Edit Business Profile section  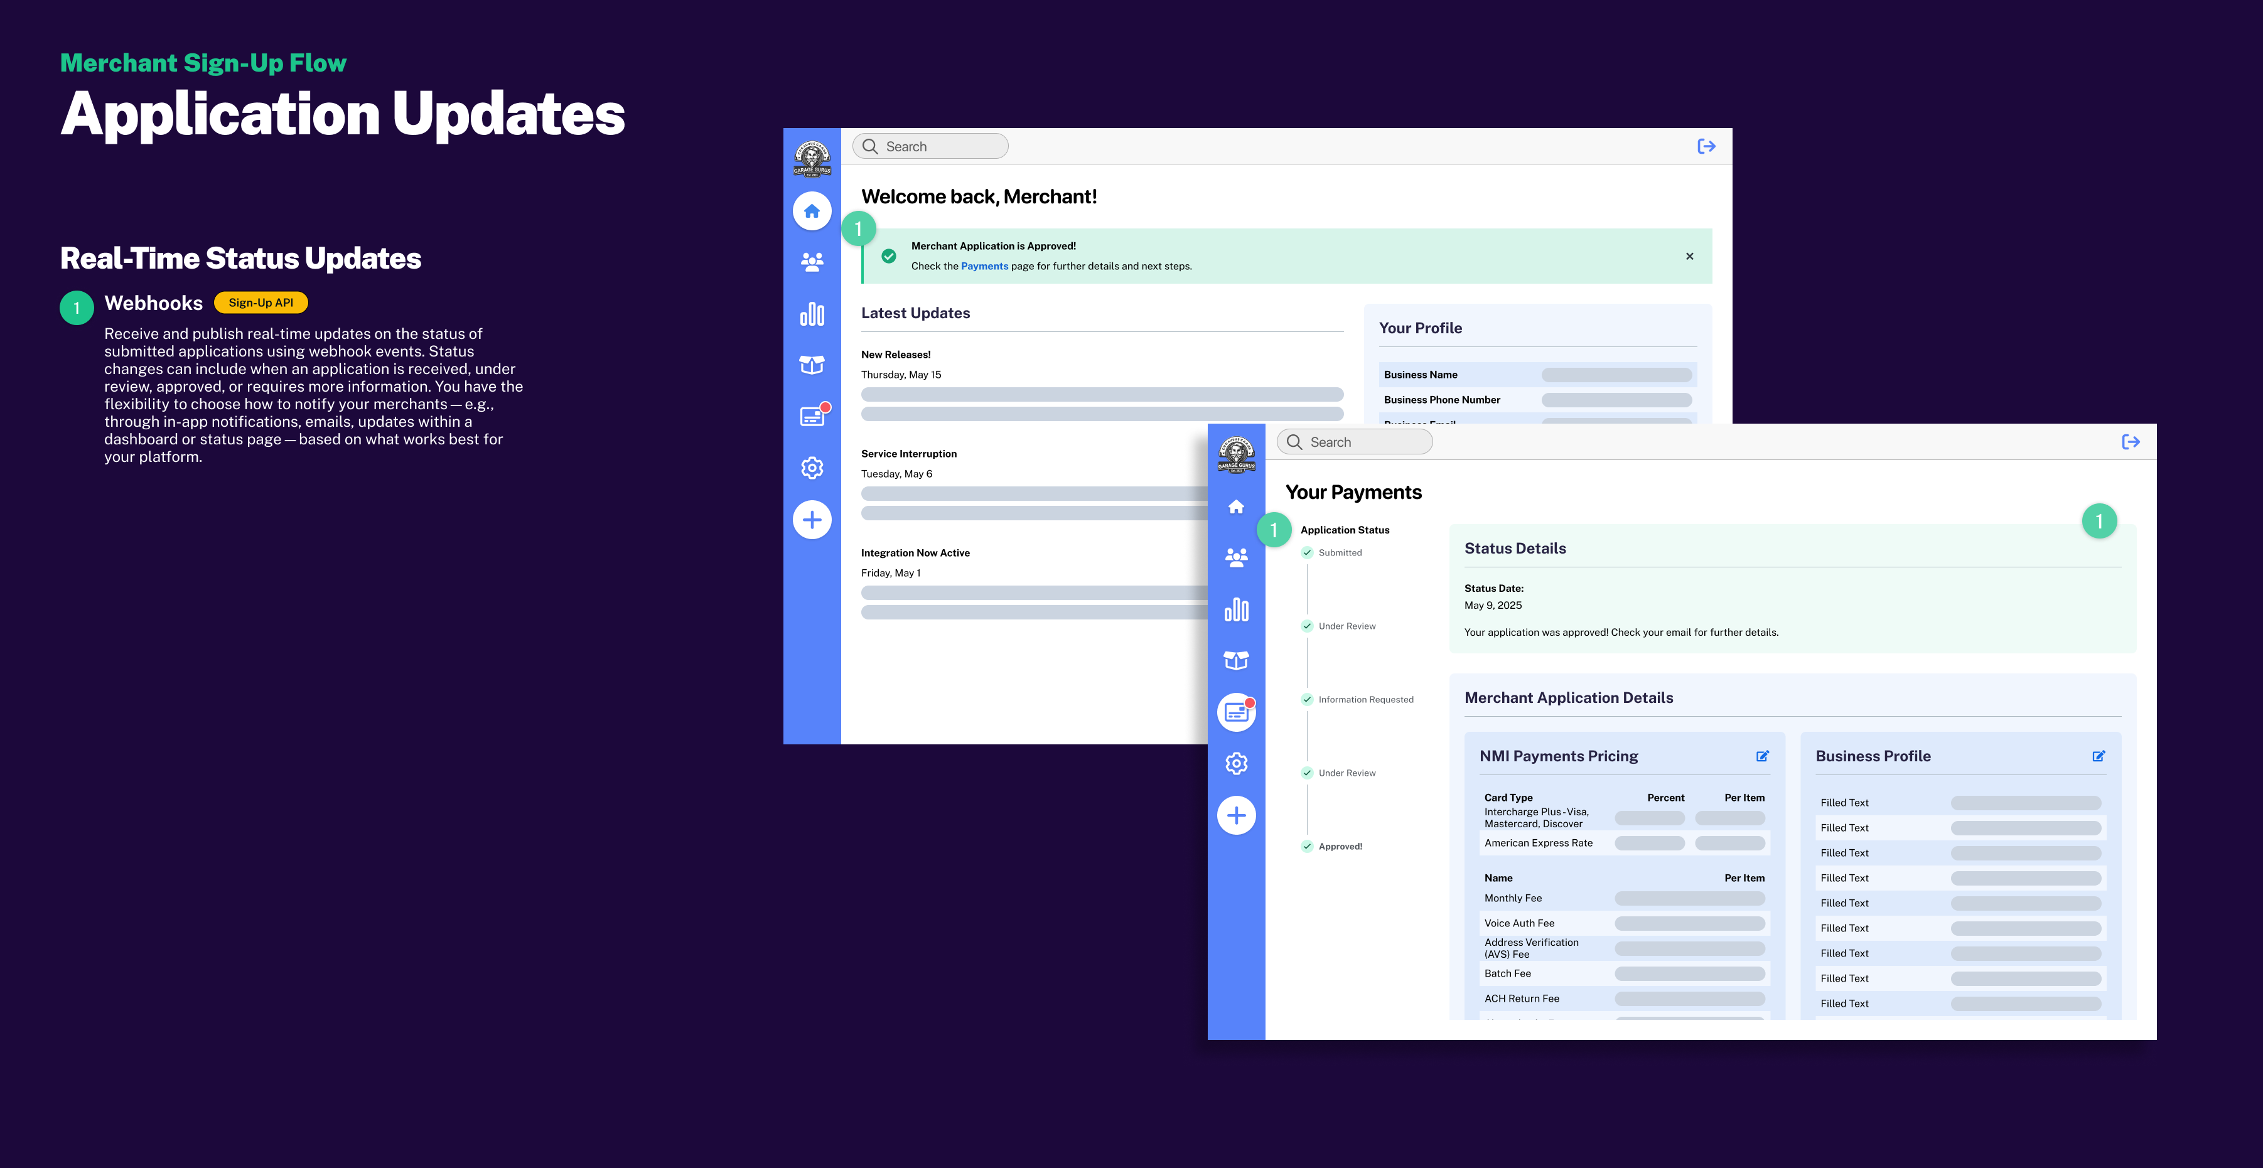[2098, 756]
